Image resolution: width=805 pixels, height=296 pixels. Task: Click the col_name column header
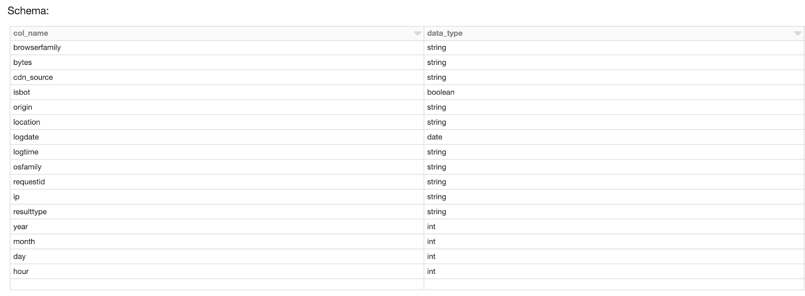pos(31,33)
